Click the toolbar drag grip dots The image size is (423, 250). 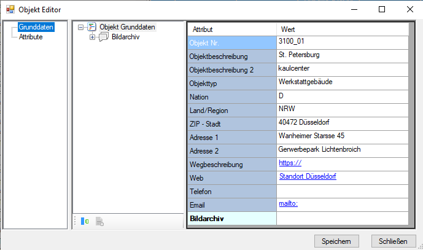pos(75,221)
